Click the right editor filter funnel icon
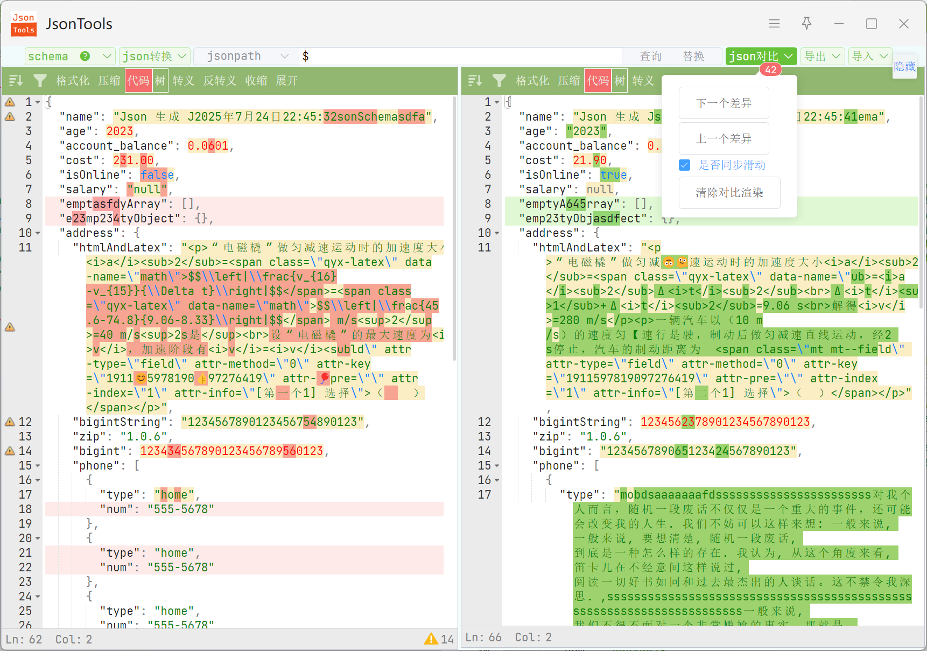The width and height of the screenshot is (927, 651). pos(499,81)
